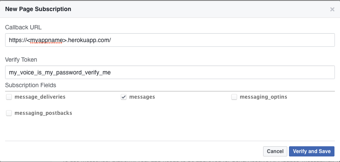Screen dimensions: 340x162
Task: Click the messaging_optins label text
Action: click(263, 97)
